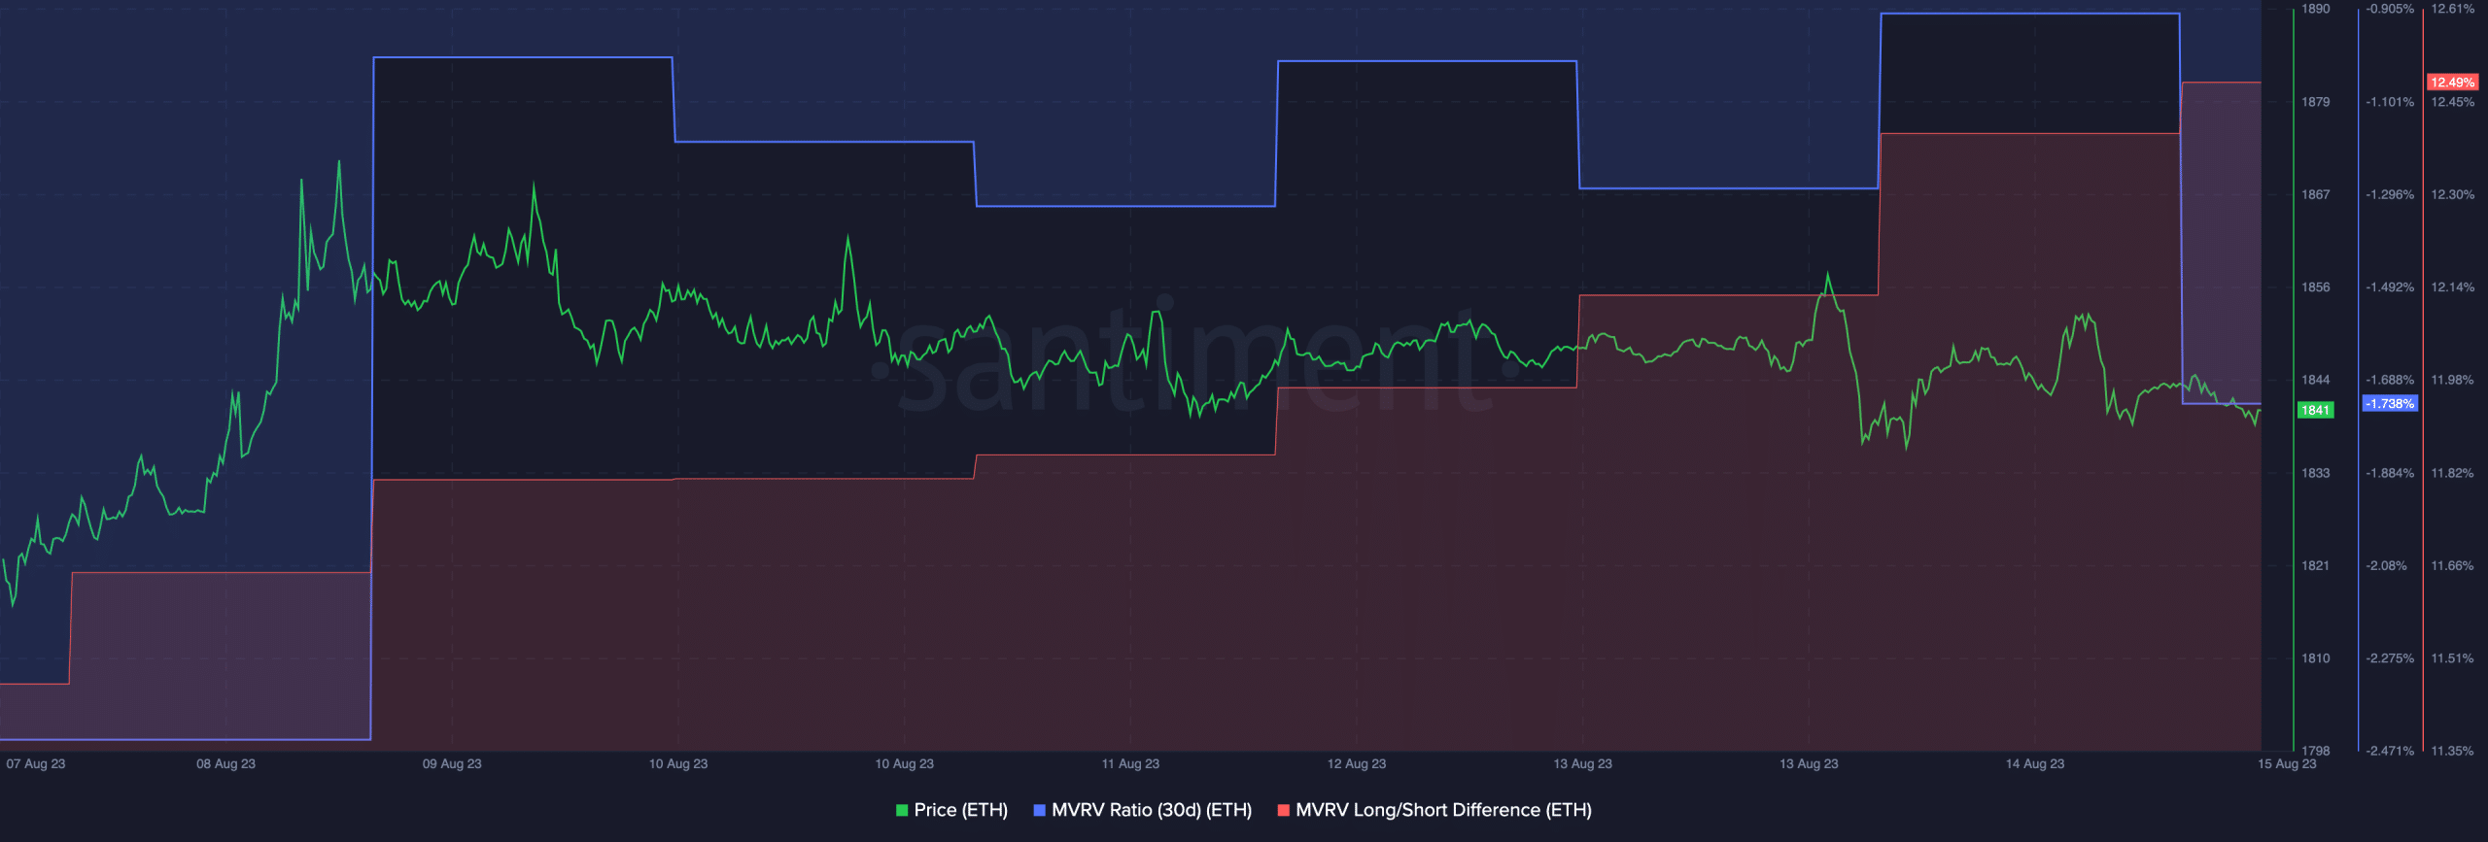Click the -1.101% MVRV axis value

coord(2390,102)
